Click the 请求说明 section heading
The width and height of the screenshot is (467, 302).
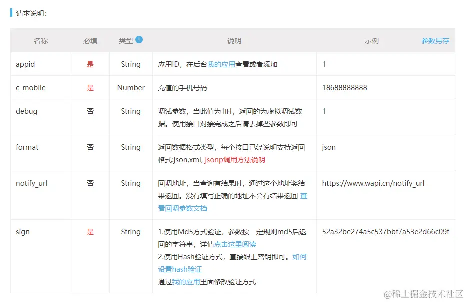(x=28, y=13)
